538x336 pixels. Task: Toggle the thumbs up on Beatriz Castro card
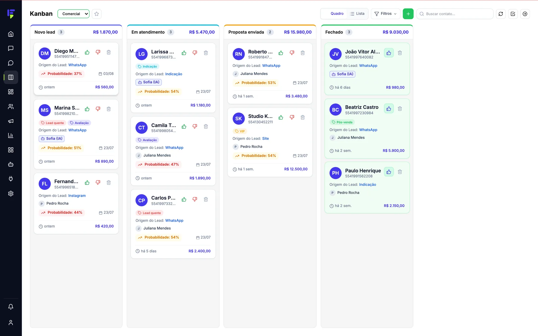[x=389, y=109]
